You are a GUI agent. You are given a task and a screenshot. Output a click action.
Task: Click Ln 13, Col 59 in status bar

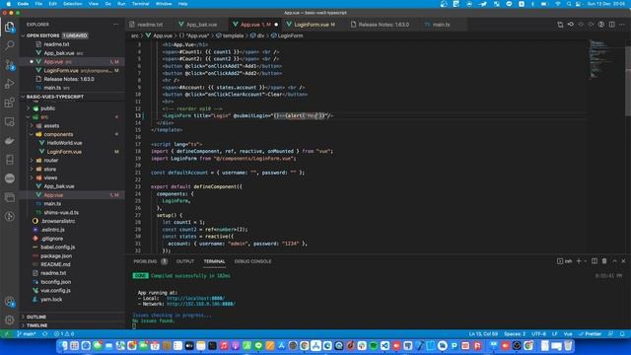[x=483, y=334]
